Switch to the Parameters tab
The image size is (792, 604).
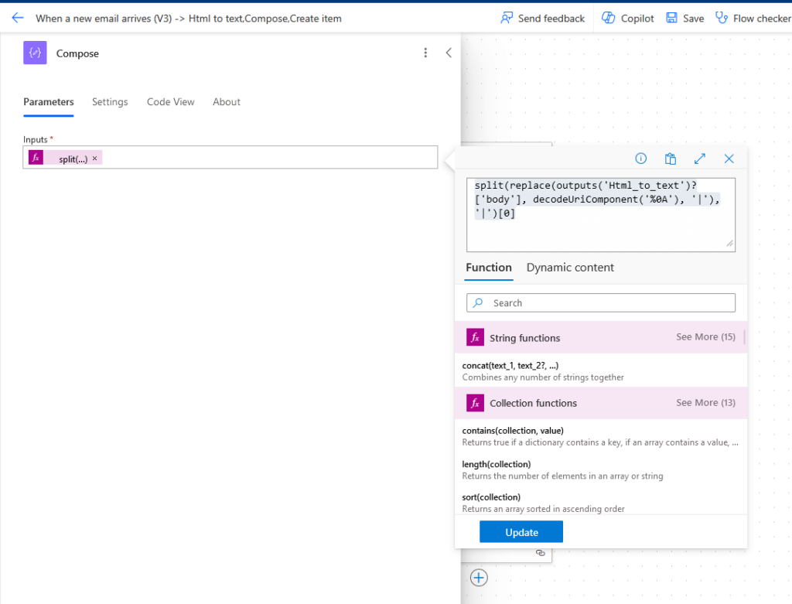[49, 102]
